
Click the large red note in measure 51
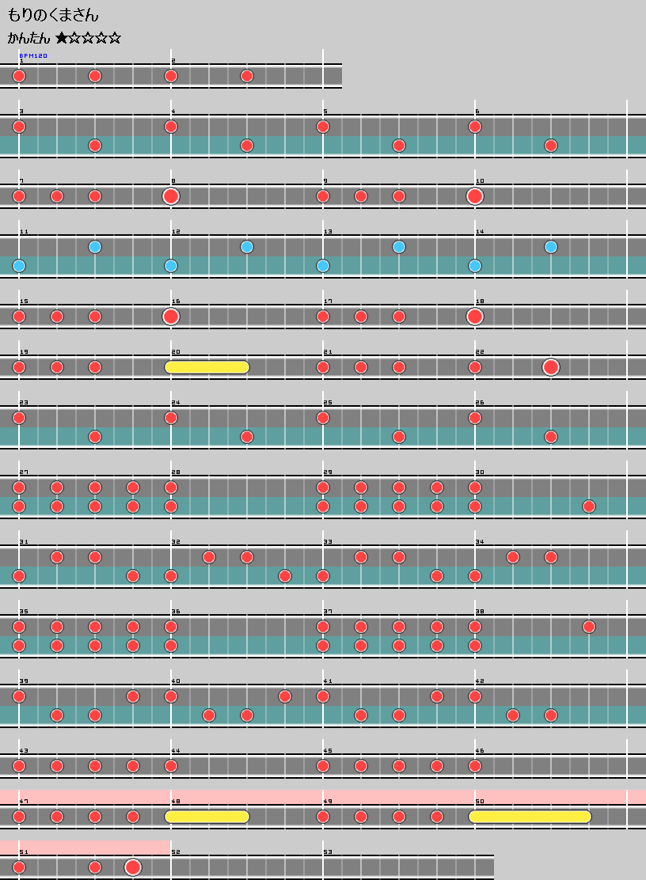click(133, 867)
